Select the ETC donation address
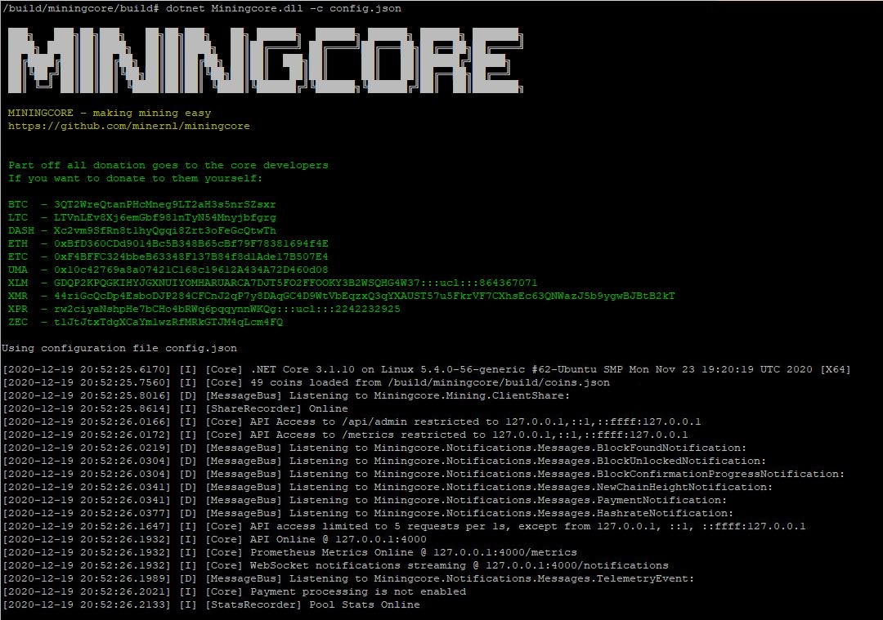883x620 pixels. tap(190, 256)
